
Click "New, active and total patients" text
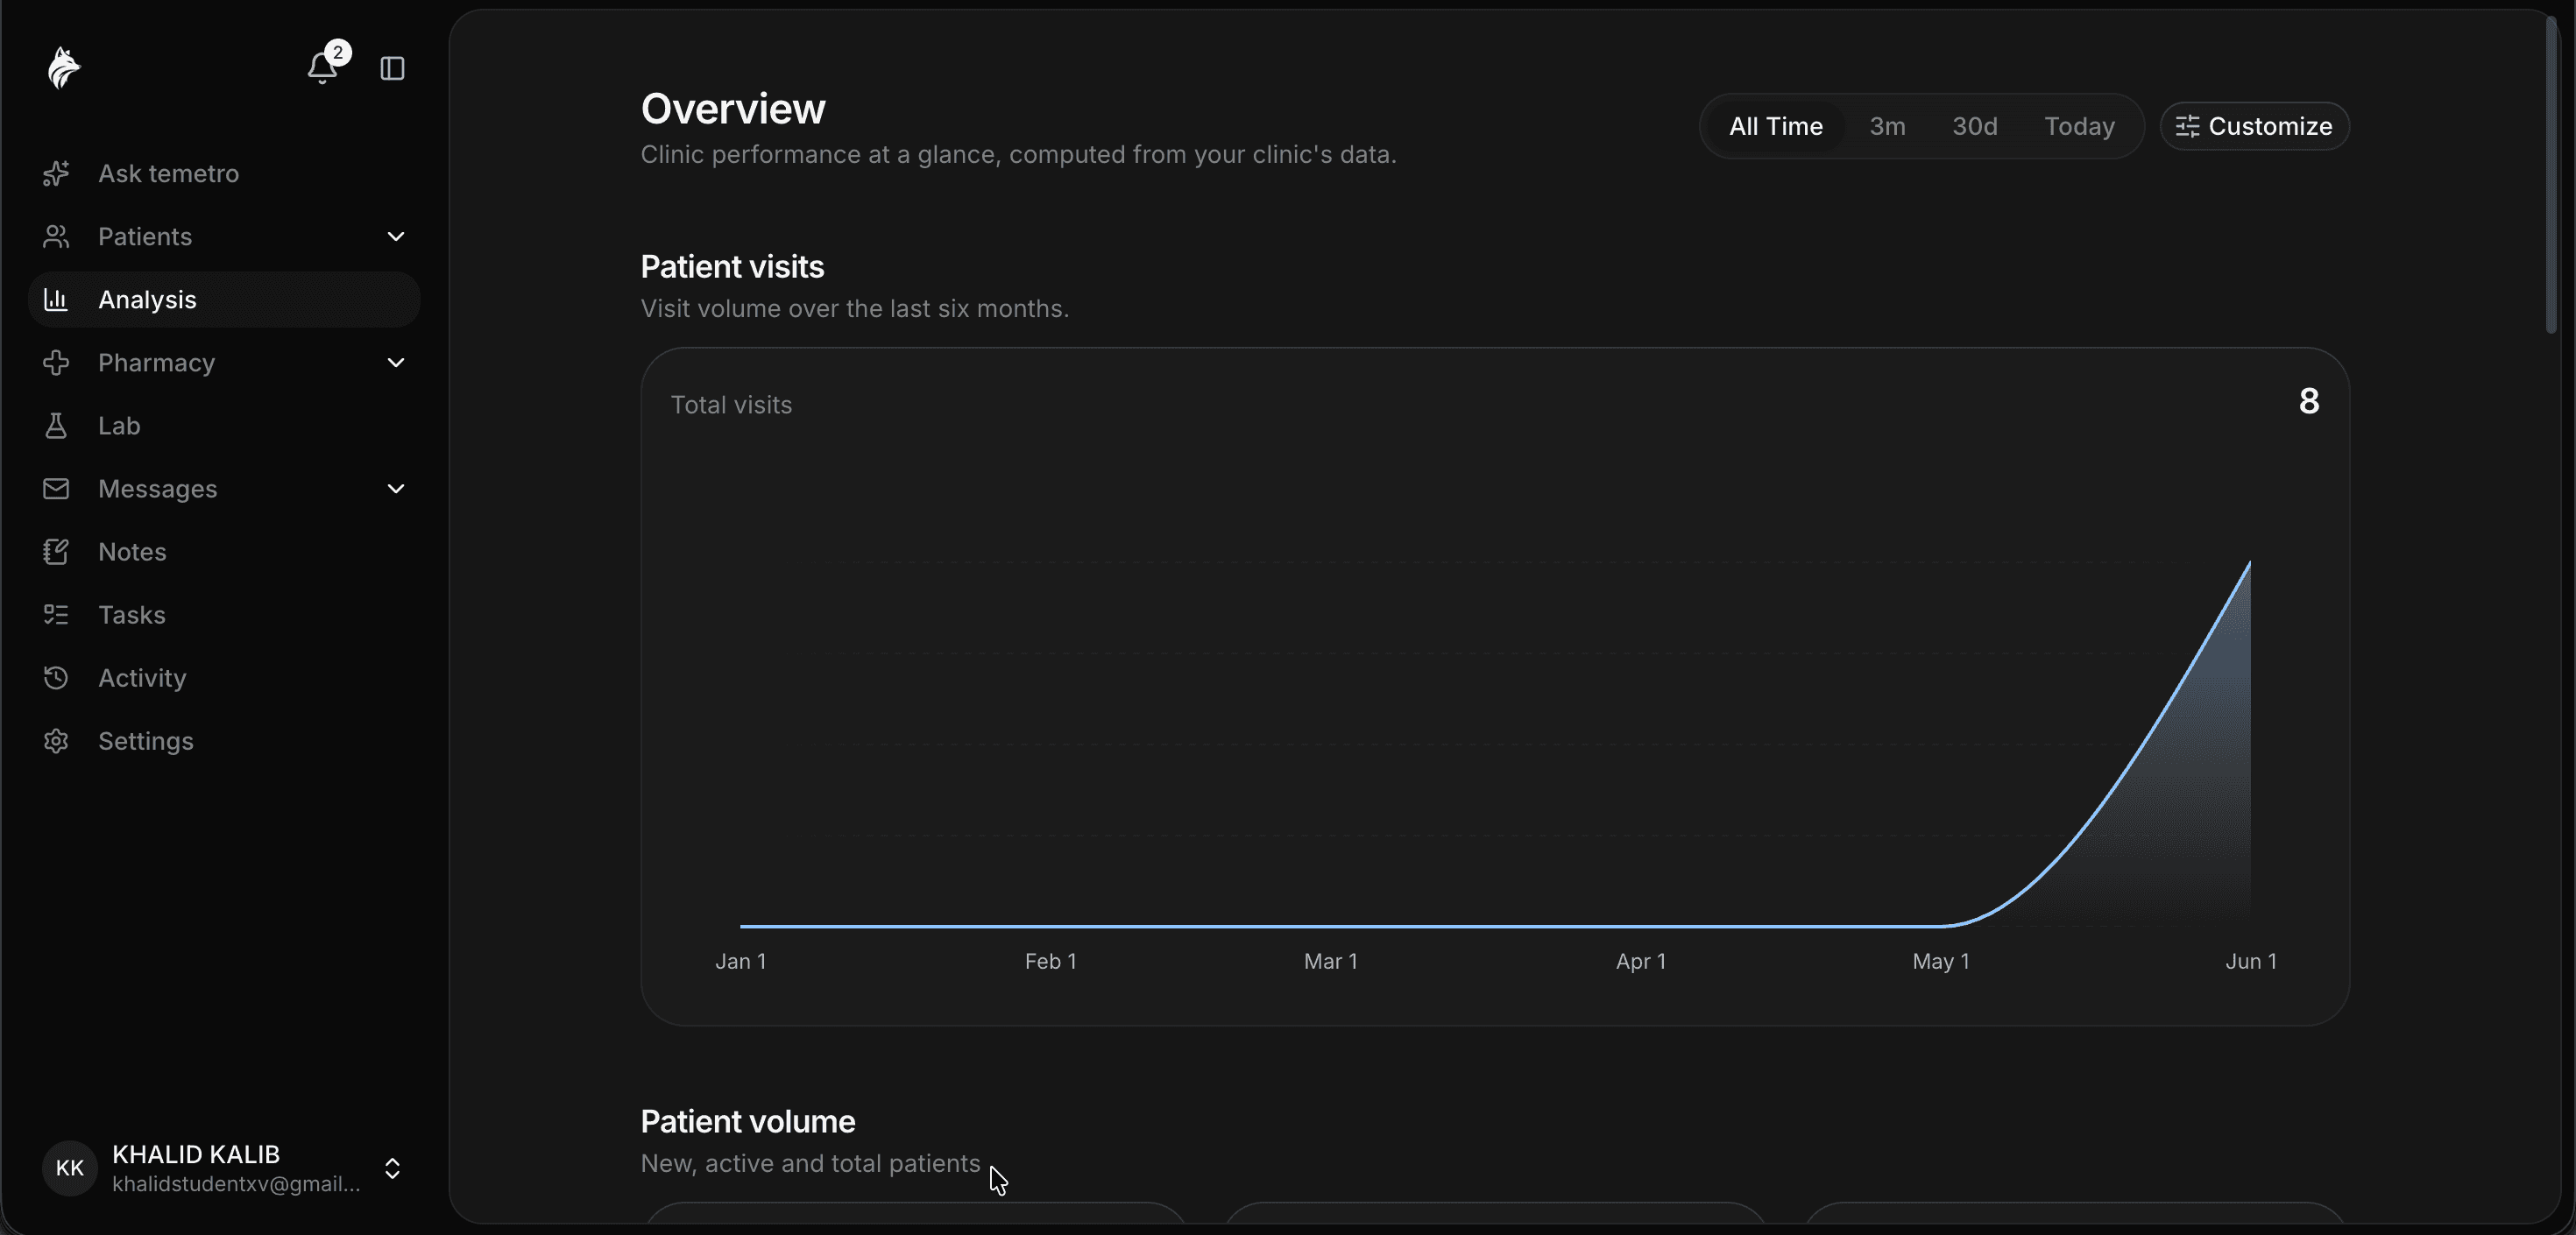[x=810, y=1164]
